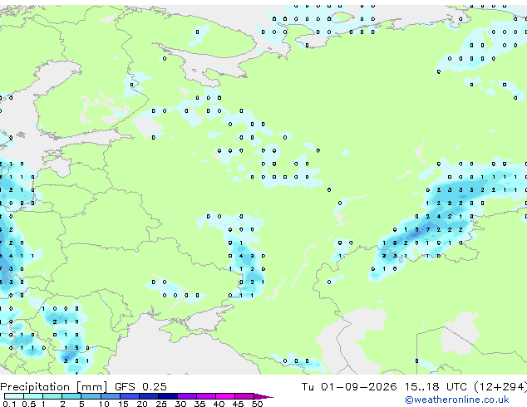The image size is (527, 407).
Task: Pick the 2–5 mm legend swatch
Action: coord(71,396)
